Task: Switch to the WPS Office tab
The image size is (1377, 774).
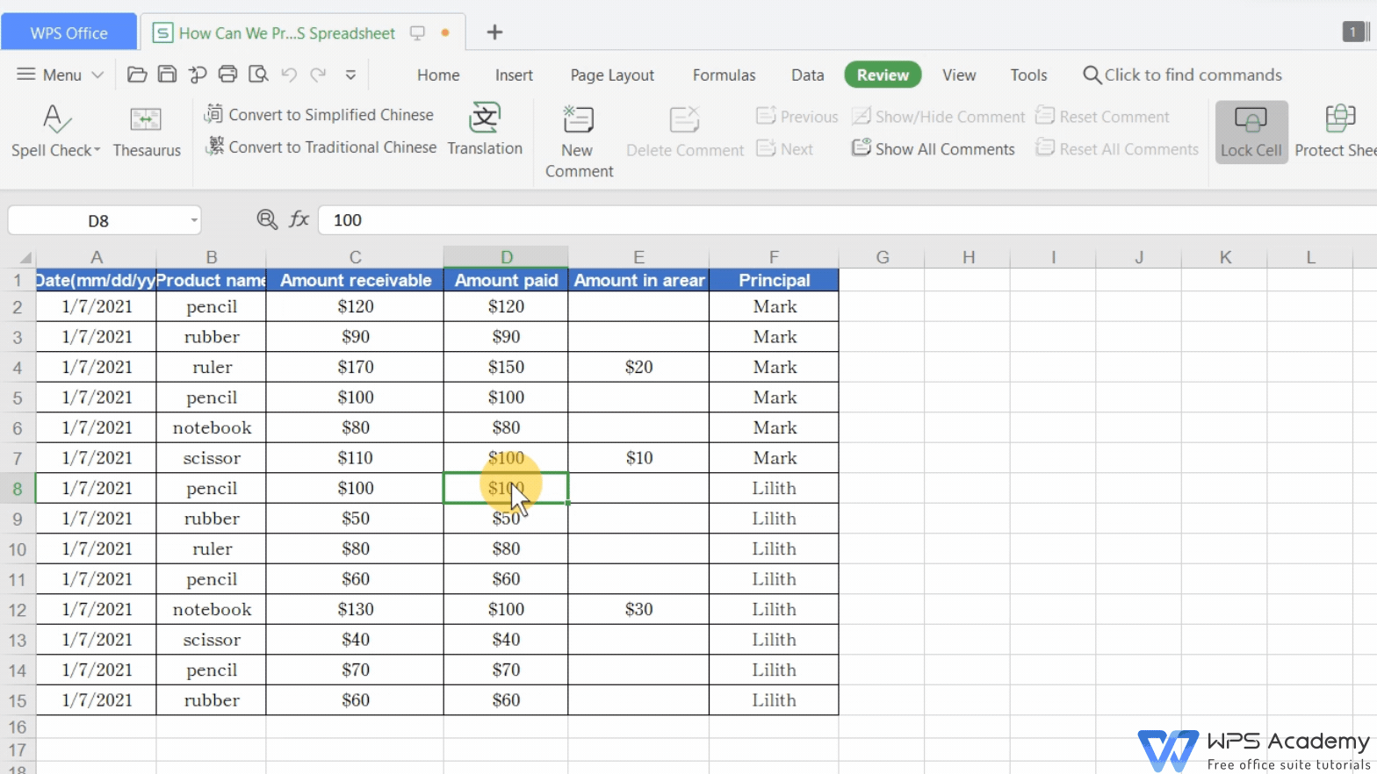Action: pos(69,32)
